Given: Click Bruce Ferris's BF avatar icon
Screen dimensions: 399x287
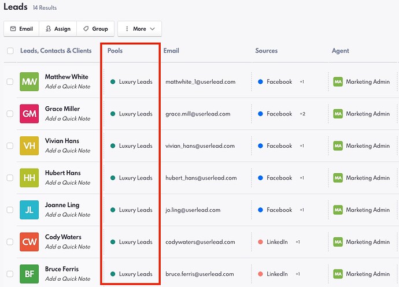Looking at the screenshot, I should (29, 274).
